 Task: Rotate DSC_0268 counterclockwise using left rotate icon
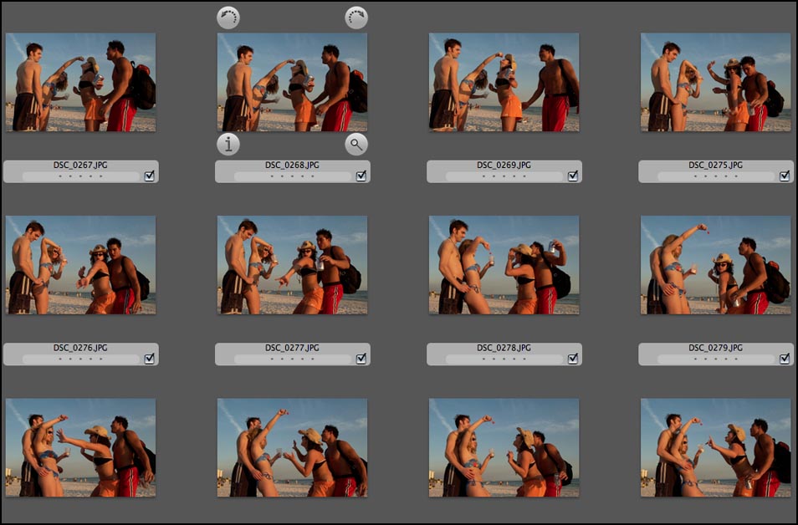pos(228,18)
